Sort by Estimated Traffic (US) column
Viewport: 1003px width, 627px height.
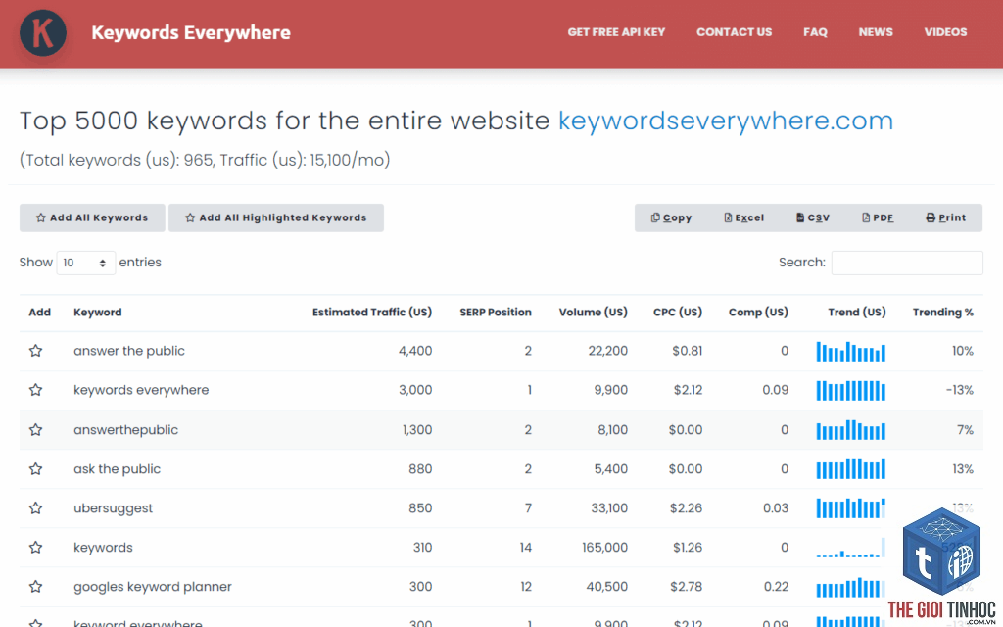click(x=371, y=313)
